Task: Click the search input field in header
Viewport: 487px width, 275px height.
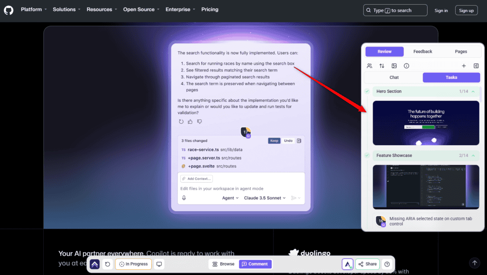Action: (395, 10)
